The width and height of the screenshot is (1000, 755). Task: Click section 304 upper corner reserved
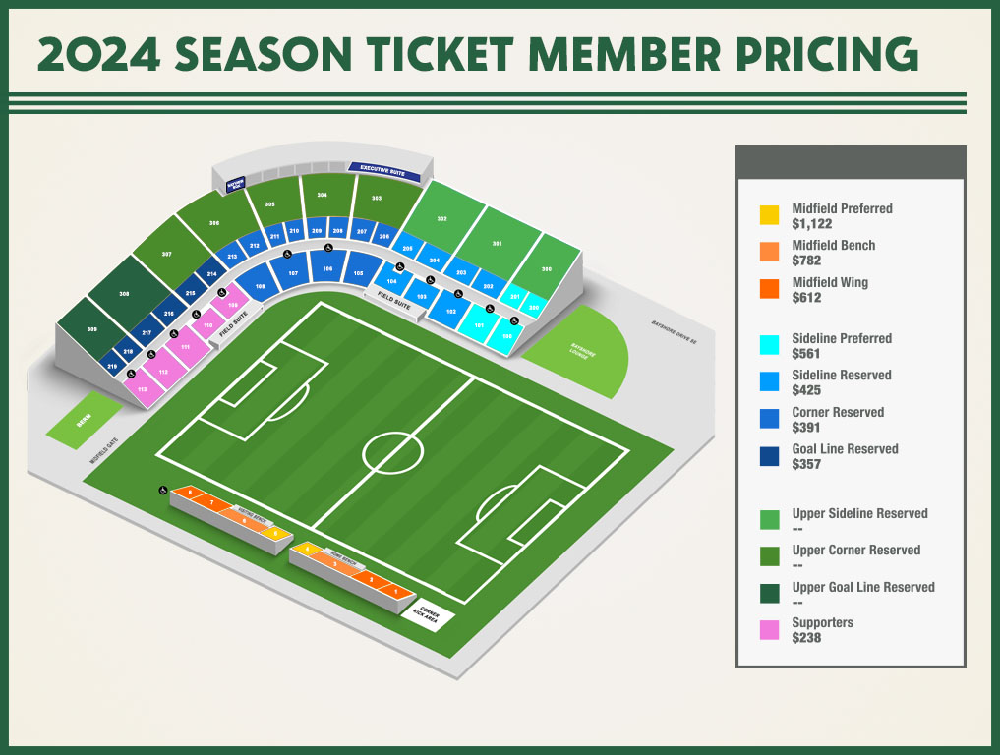[323, 195]
